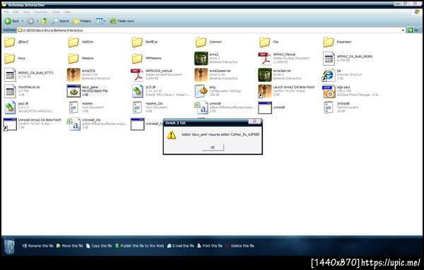Viewport: 424px width, 270px height.
Task: Select the arma2oaserver application
Action: pos(216,75)
